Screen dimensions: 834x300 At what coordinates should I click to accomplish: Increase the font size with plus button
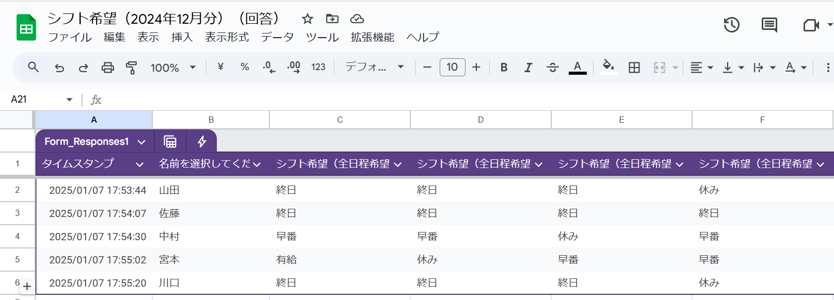tap(476, 67)
